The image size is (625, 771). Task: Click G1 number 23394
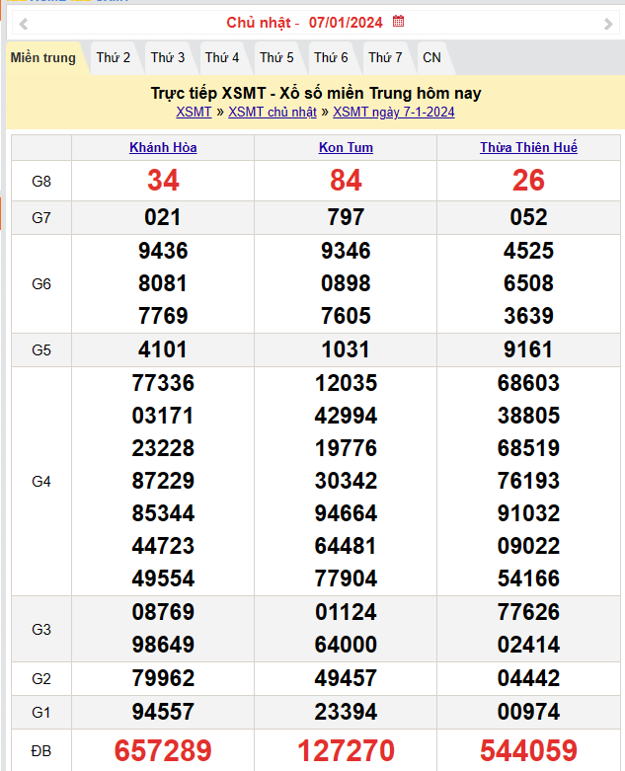[x=347, y=712]
